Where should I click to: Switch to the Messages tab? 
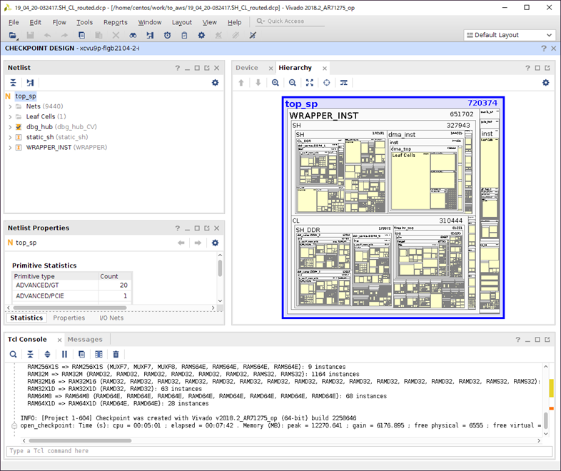[x=85, y=340]
